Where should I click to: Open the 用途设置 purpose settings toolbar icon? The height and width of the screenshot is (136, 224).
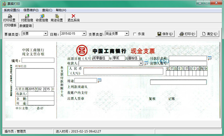[57, 18]
